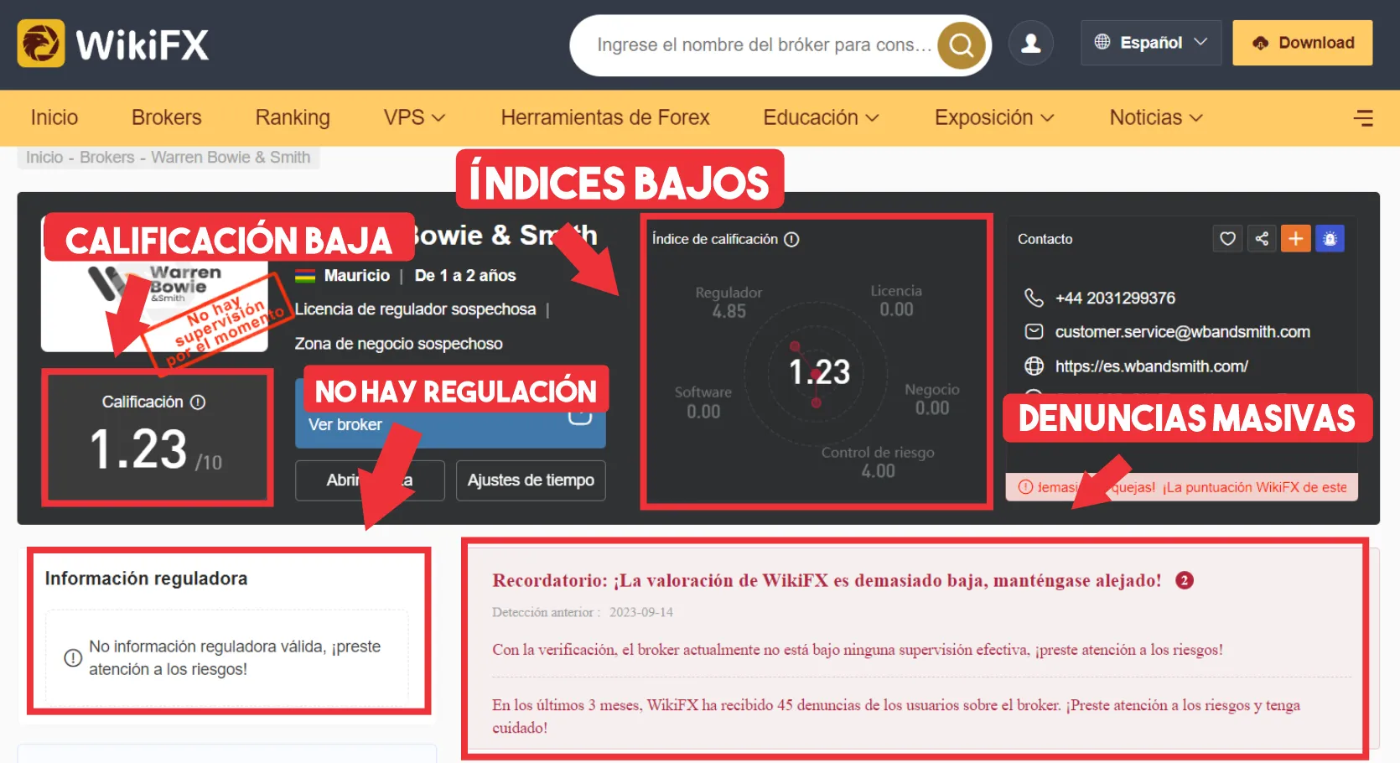Click the Licencia de regulador sospechosa label
This screenshot has height=763, width=1400.
pos(415,309)
